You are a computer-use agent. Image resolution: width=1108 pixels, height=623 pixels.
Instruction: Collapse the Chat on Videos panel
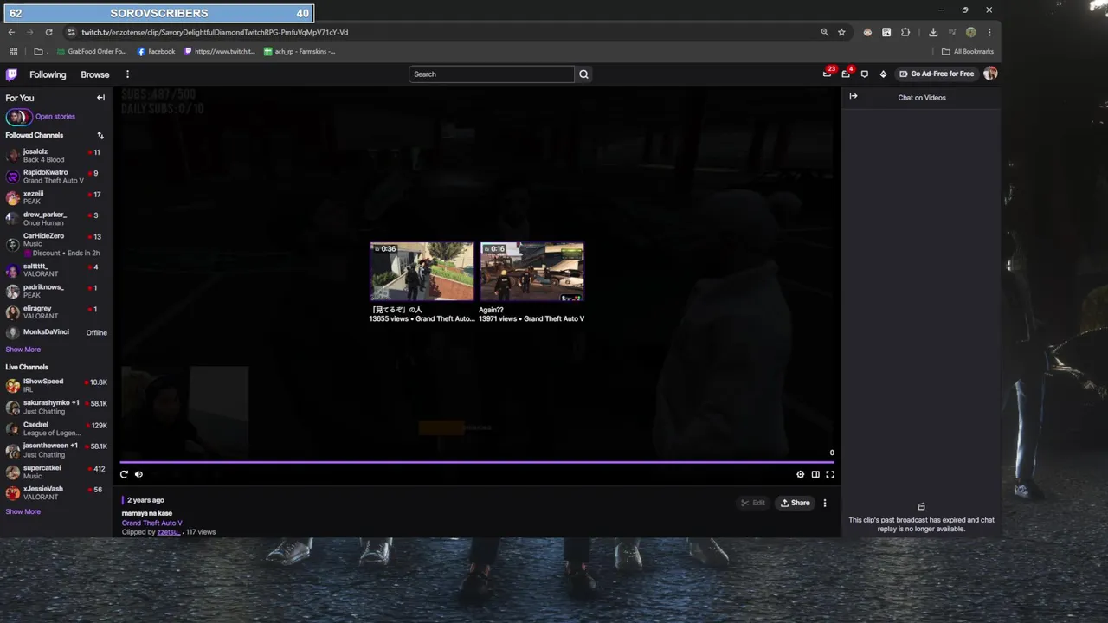854,97
